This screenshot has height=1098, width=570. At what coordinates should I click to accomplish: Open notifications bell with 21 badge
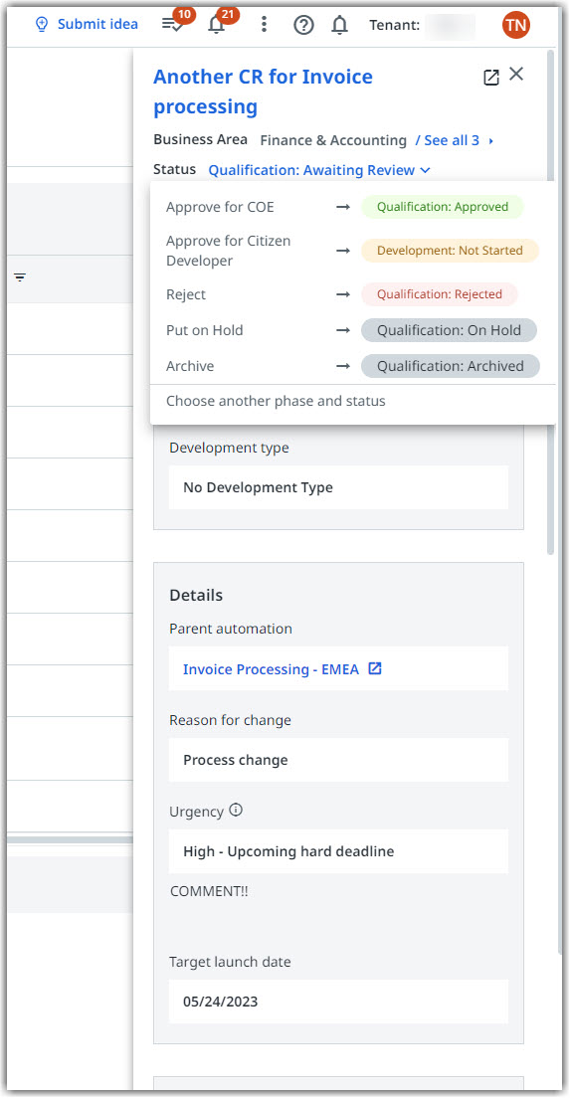coord(217,25)
